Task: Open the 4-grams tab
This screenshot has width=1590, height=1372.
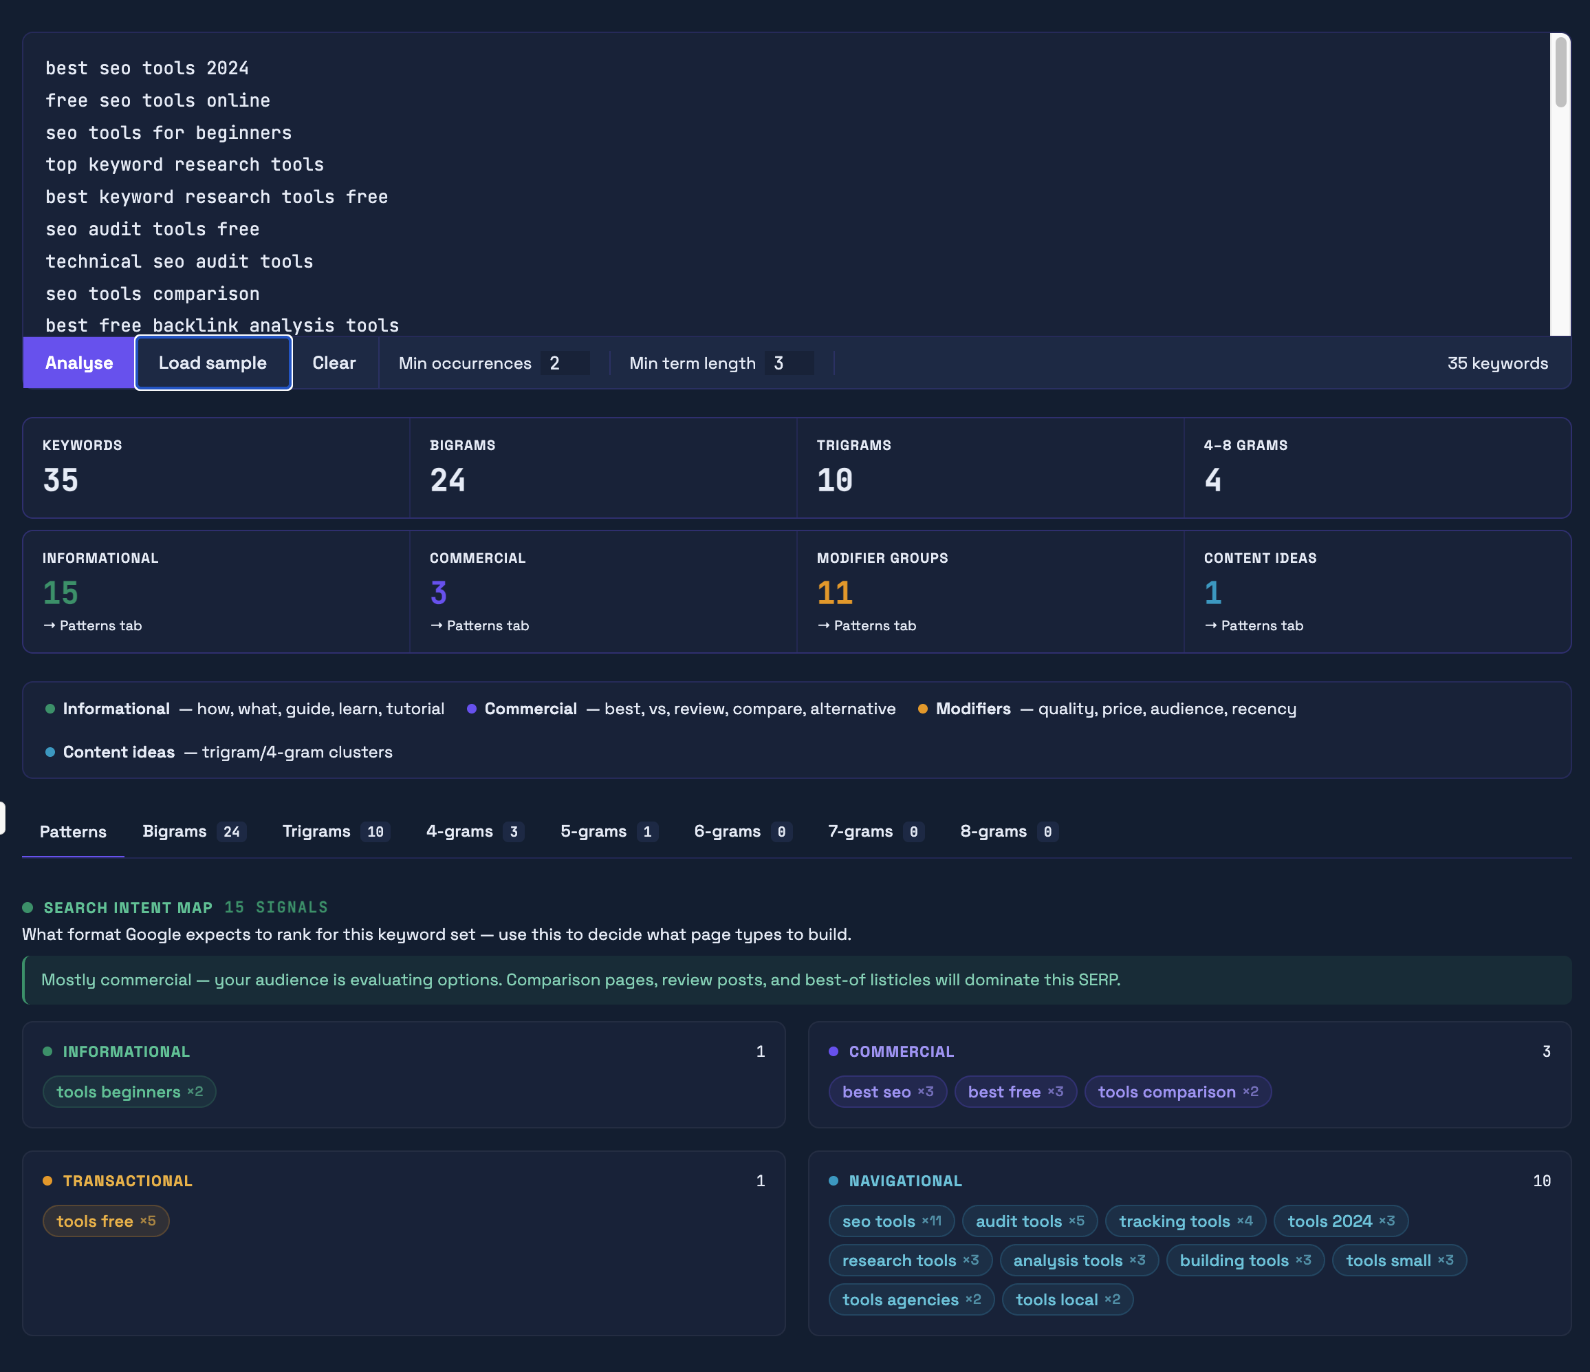Action: coord(475,831)
